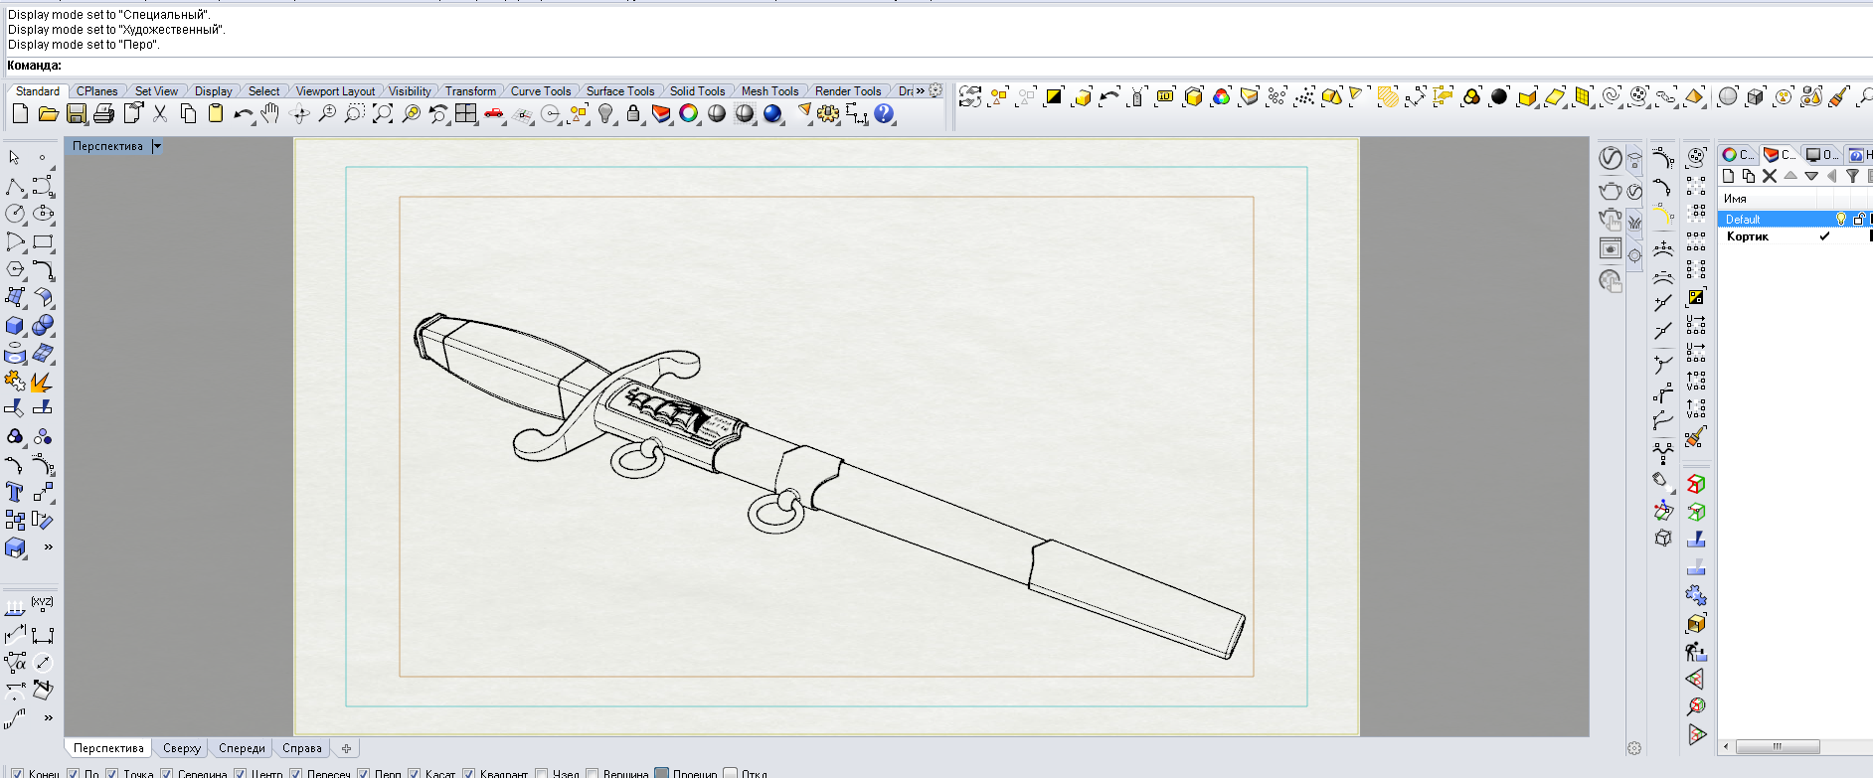Open a file using the folder icon
Viewport: 1873px width, 778px height.
point(48,114)
